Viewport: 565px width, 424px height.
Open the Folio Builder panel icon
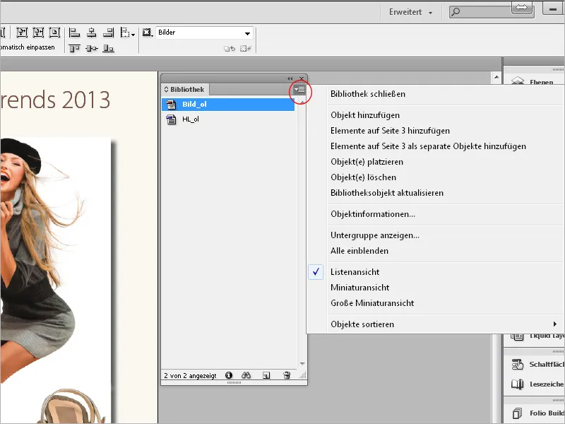(518, 413)
